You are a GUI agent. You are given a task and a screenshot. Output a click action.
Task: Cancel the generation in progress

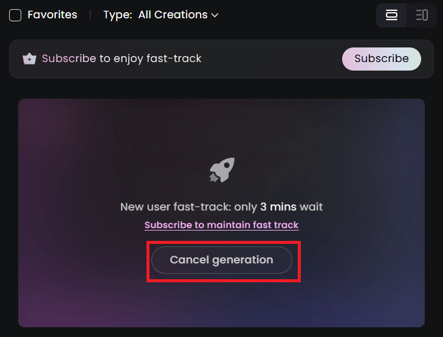(x=221, y=260)
